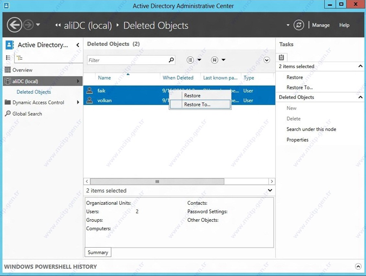Open Overview in the navigation pane
366x276 pixels.
(x=22, y=70)
